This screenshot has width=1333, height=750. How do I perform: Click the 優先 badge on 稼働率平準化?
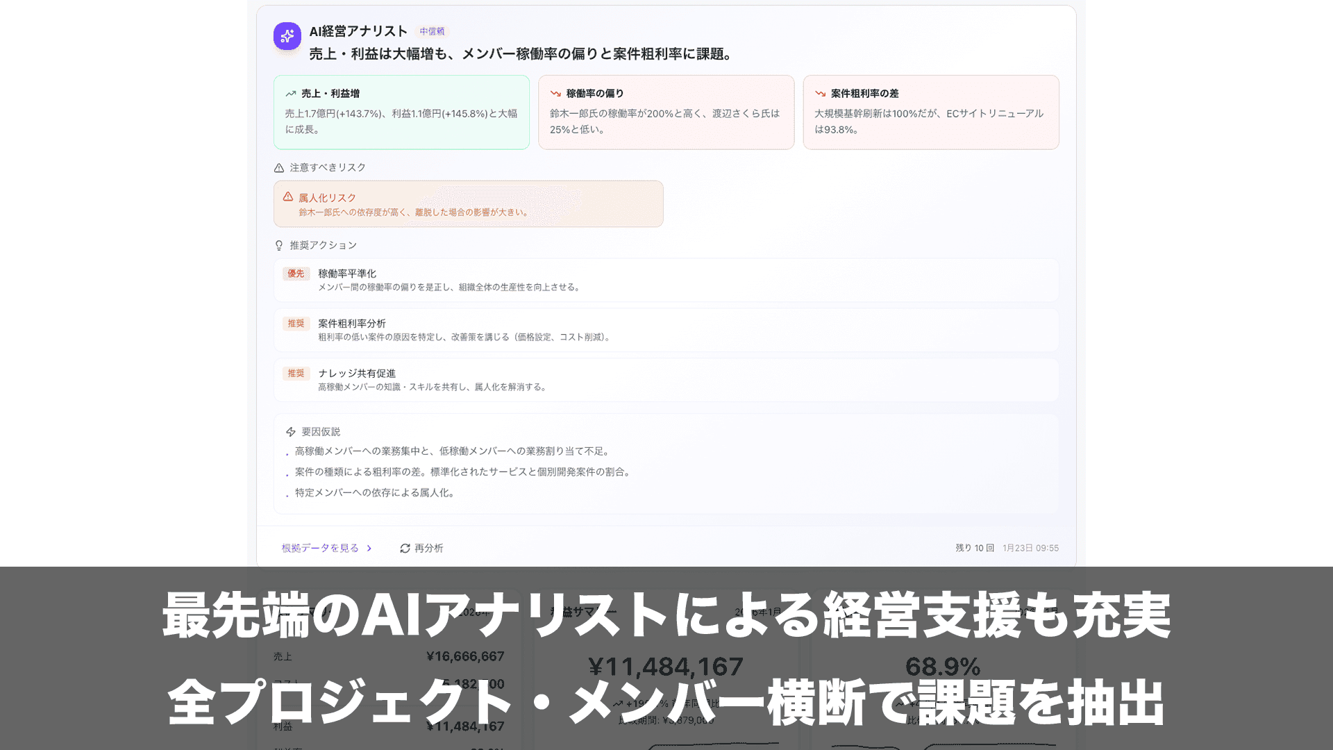pyautogui.click(x=296, y=274)
